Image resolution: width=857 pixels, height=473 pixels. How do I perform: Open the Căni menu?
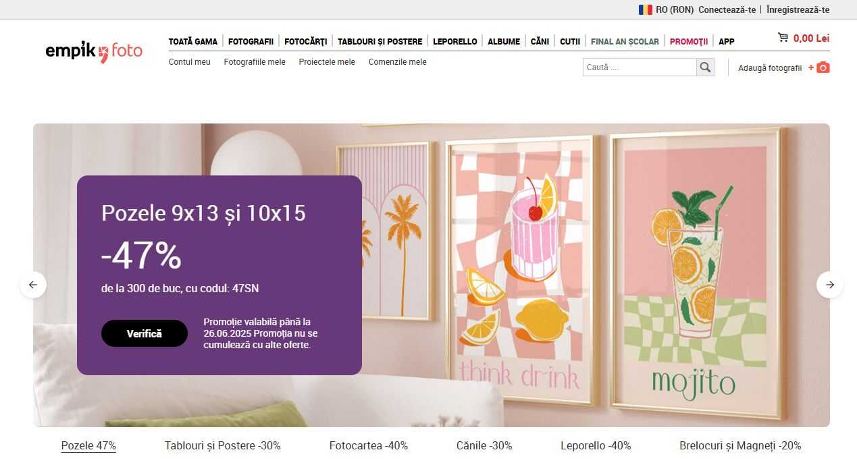(540, 41)
